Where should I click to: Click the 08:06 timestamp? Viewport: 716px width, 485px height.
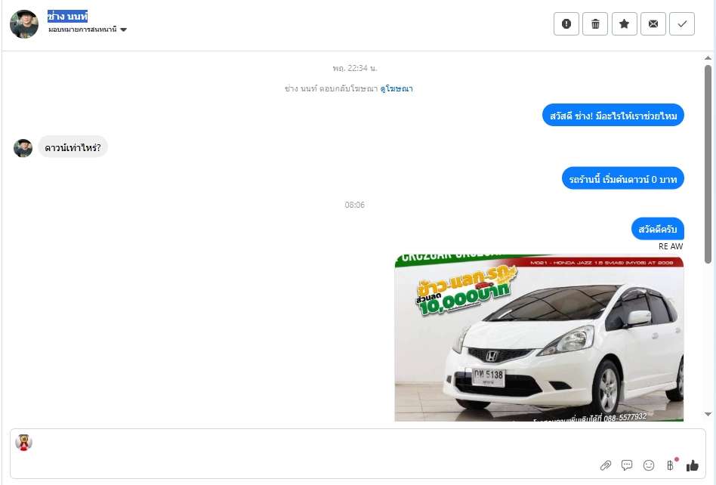click(x=355, y=205)
